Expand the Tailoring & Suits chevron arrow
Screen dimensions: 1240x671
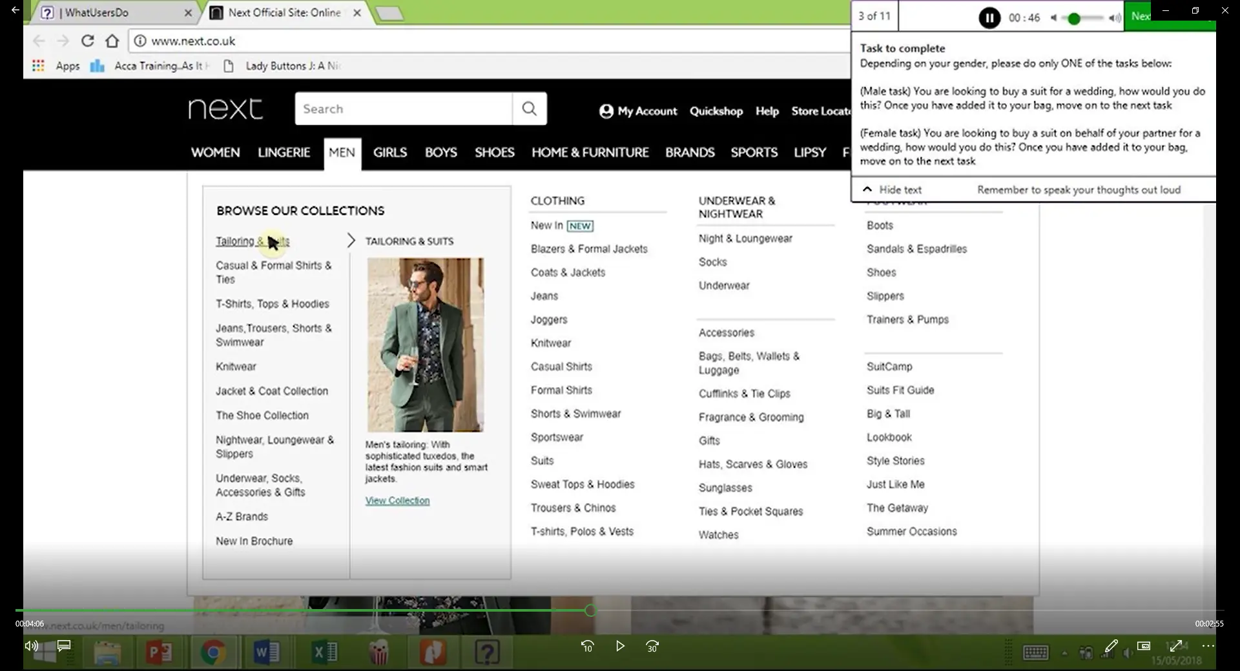click(x=351, y=241)
